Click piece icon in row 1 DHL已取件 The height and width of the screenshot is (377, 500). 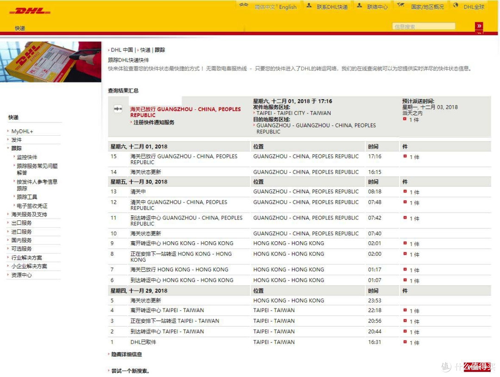405,342
